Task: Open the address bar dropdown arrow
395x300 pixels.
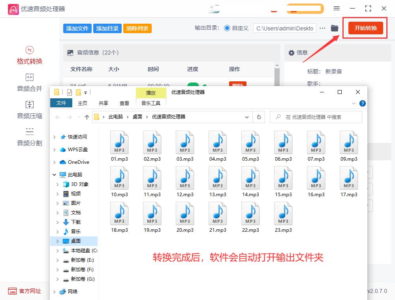Action: tap(247, 117)
